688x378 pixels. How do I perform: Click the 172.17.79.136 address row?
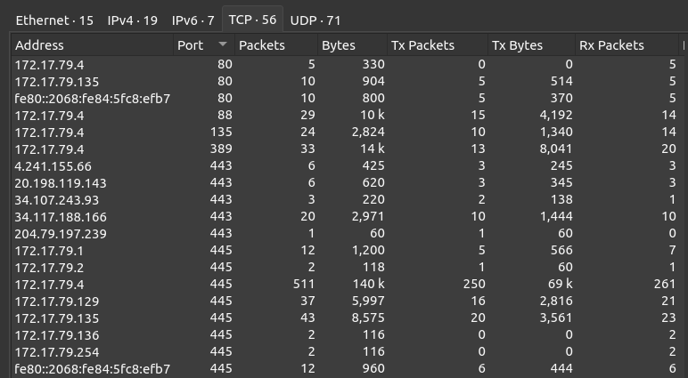pyautogui.click(x=57, y=335)
